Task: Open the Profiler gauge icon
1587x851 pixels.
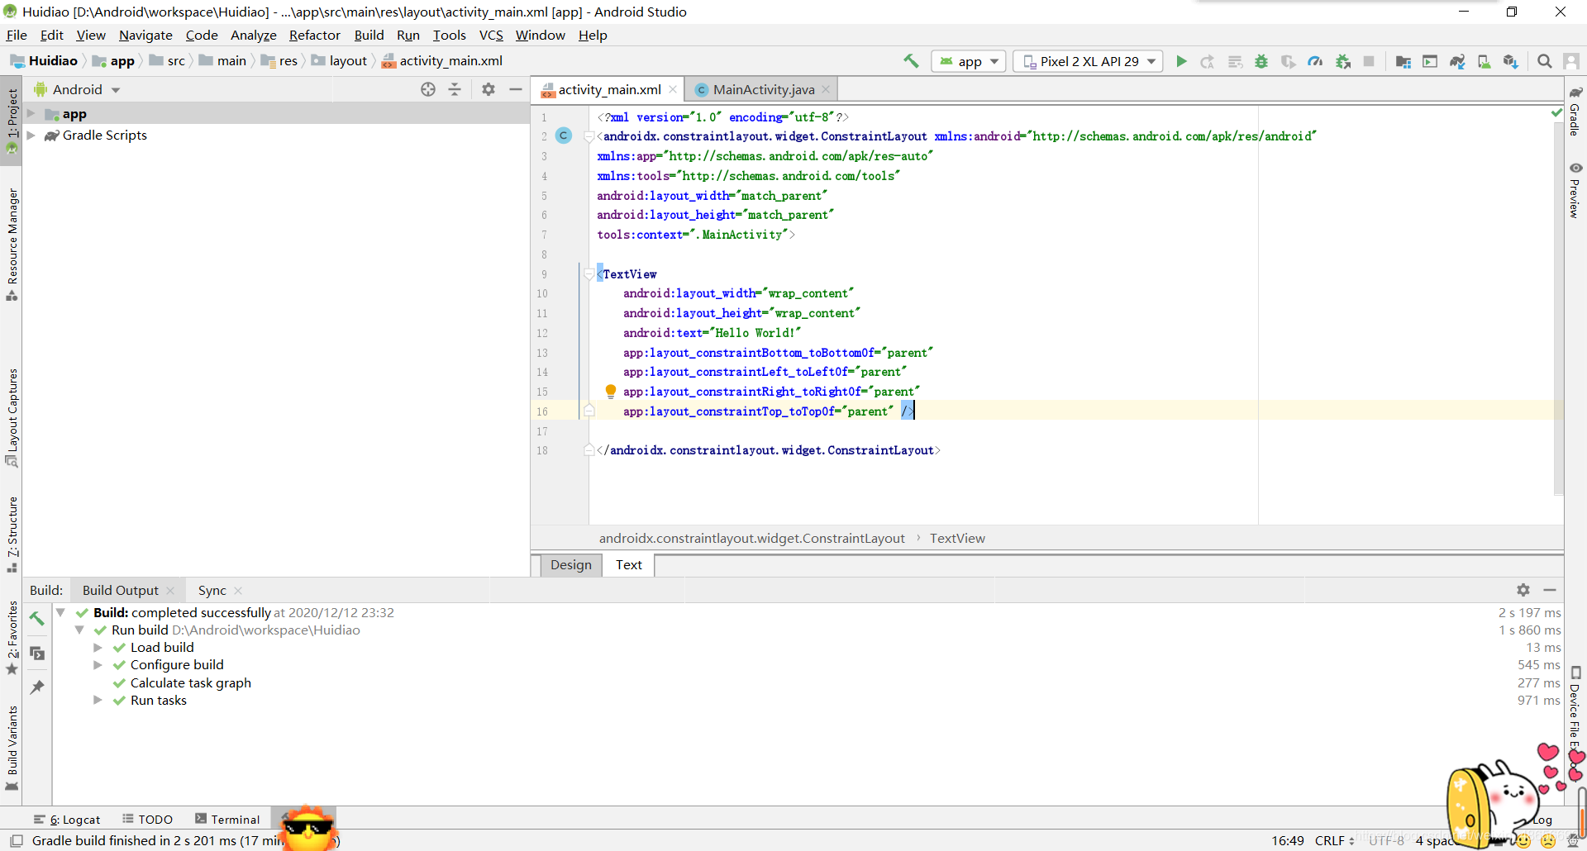Action: (1315, 61)
